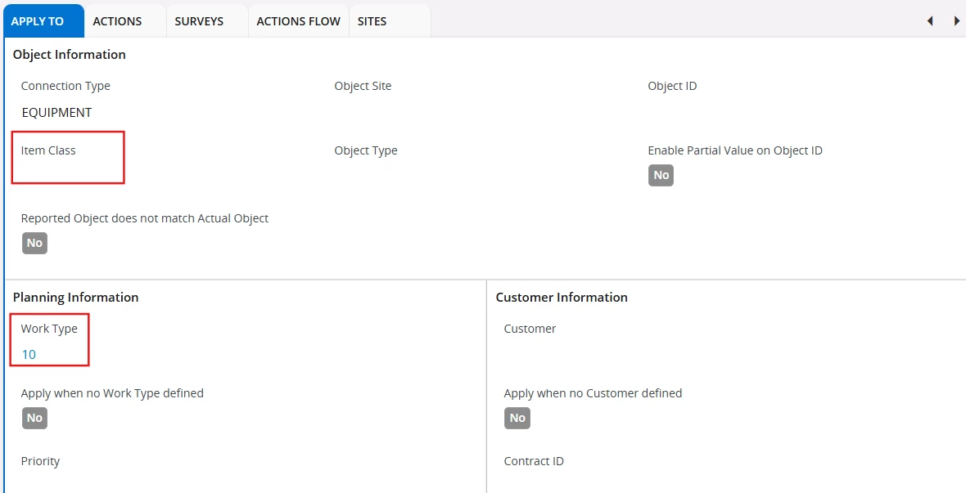Open Work Type link 10
Image resolution: width=966 pixels, height=493 pixels.
pyautogui.click(x=29, y=354)
